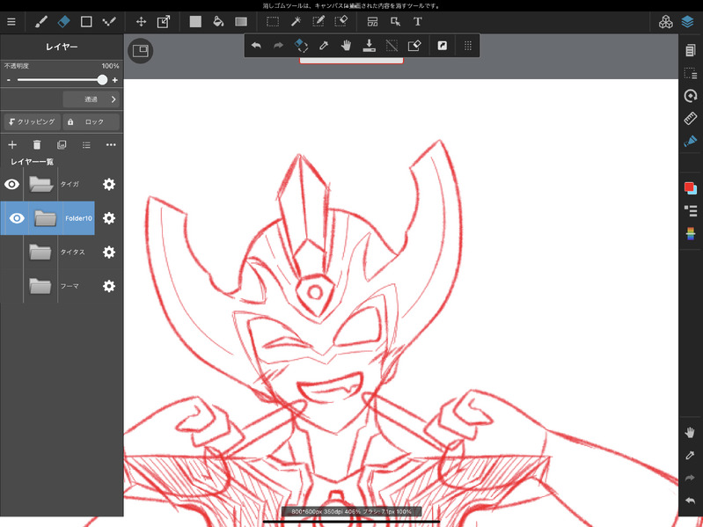Select the Folder10 layer name
The width and height of the screenshot is (703, 527).
(78, 218)
